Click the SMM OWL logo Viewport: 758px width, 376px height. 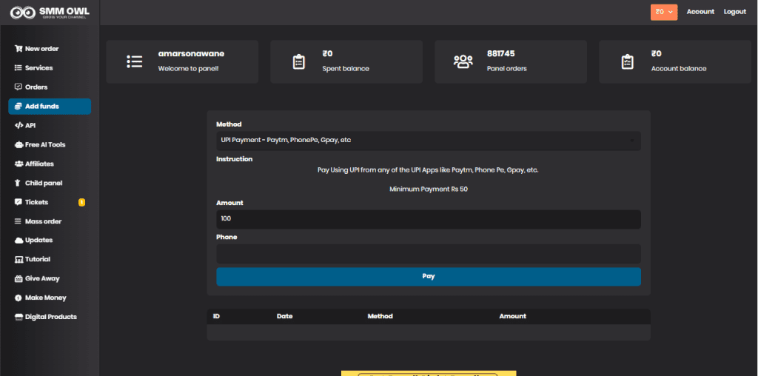(x=49, y=12)
